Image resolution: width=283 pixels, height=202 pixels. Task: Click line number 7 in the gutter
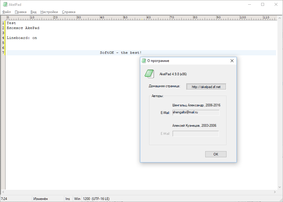point(3,53)
